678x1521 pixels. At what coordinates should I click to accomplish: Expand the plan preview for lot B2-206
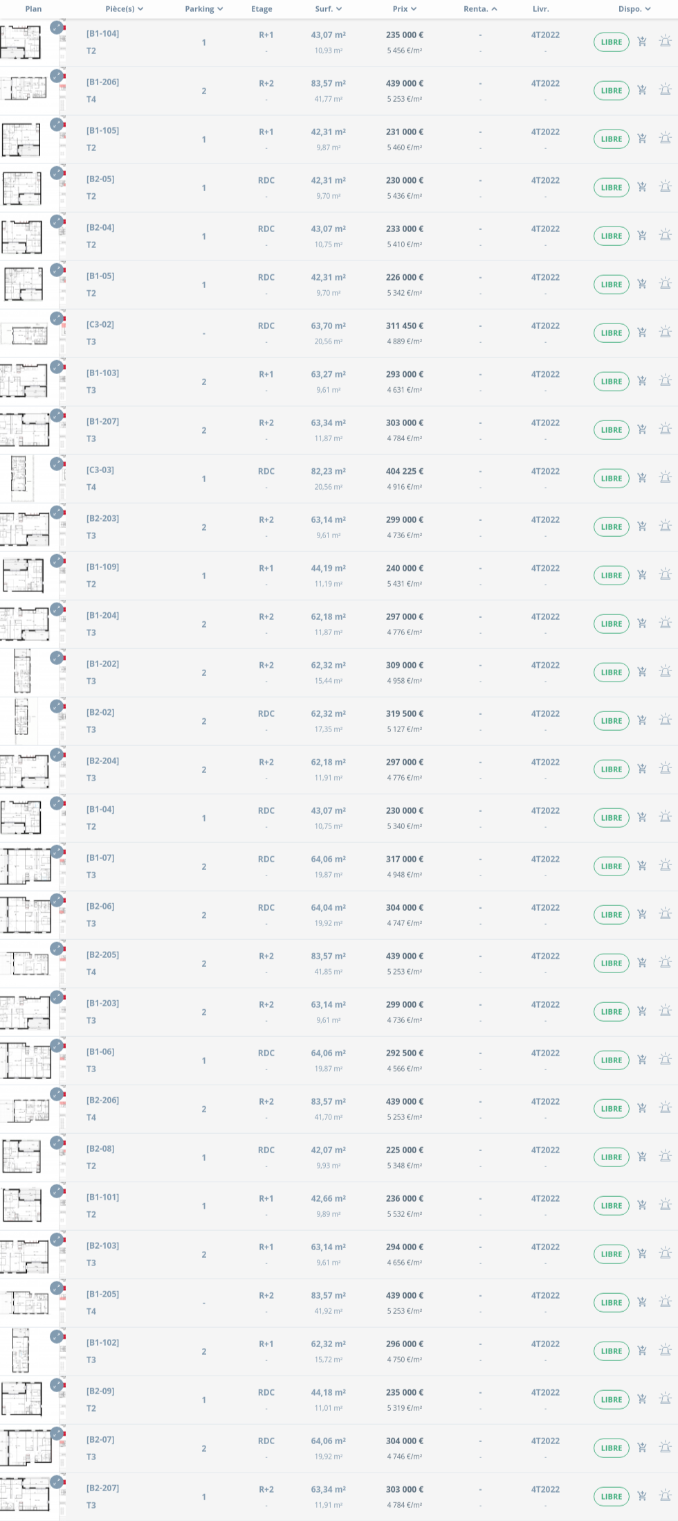coord(57,1094)
